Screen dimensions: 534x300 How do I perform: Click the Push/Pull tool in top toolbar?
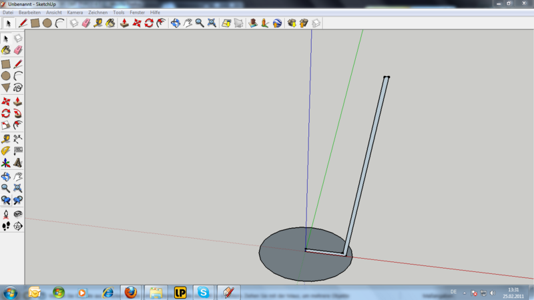(124, 23)
